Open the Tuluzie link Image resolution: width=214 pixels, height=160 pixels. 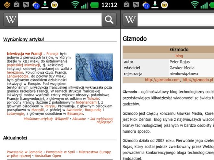(93, 99)
